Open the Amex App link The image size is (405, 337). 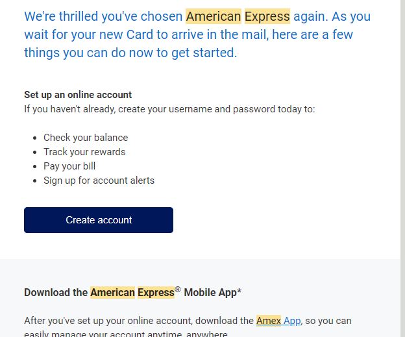[x=278, y=321]
